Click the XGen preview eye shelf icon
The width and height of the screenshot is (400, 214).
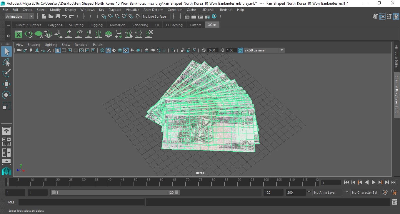coord(29,34)
